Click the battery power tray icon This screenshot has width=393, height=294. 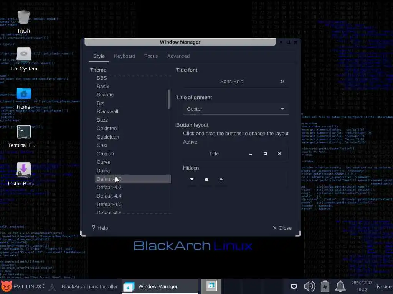coord(325,286)
